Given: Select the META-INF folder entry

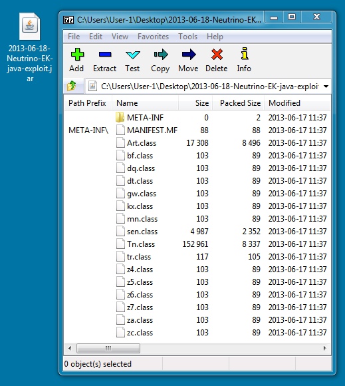Looking at the screenshot, I should point(146,117).
